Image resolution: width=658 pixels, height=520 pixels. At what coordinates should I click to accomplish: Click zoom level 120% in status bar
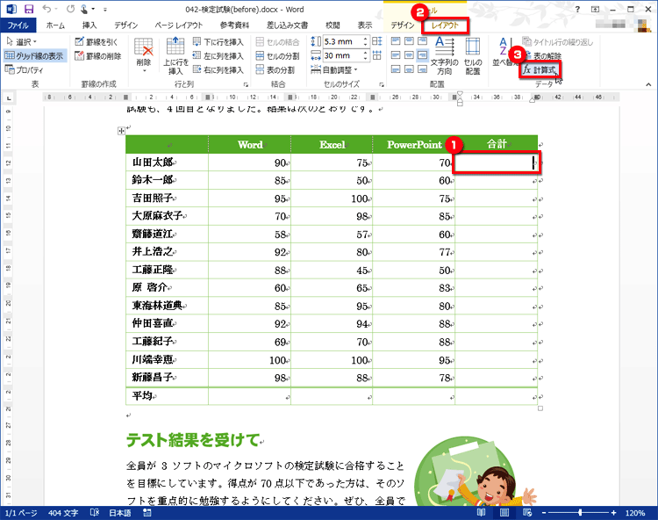tap(635, 513)
